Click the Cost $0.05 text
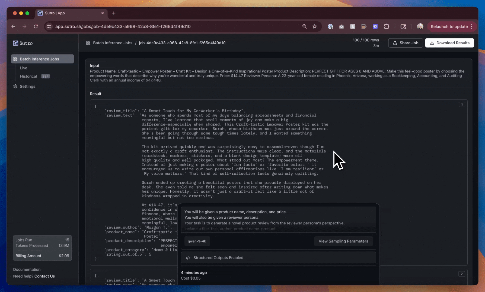This screenshot has height=292, width=485. point(191,278)
